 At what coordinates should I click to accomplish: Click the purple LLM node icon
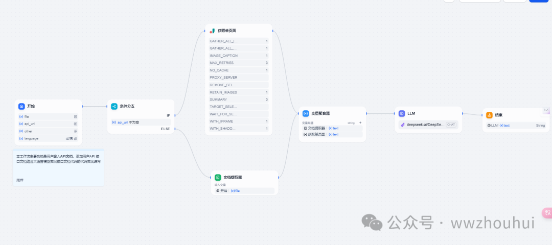pyautogui.click(x=402, y=113)
